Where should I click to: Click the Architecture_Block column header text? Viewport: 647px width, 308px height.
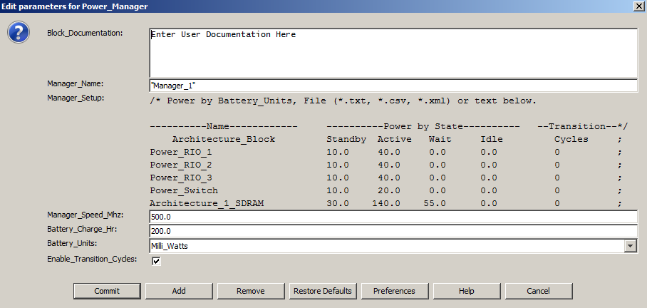click(224, 139)
